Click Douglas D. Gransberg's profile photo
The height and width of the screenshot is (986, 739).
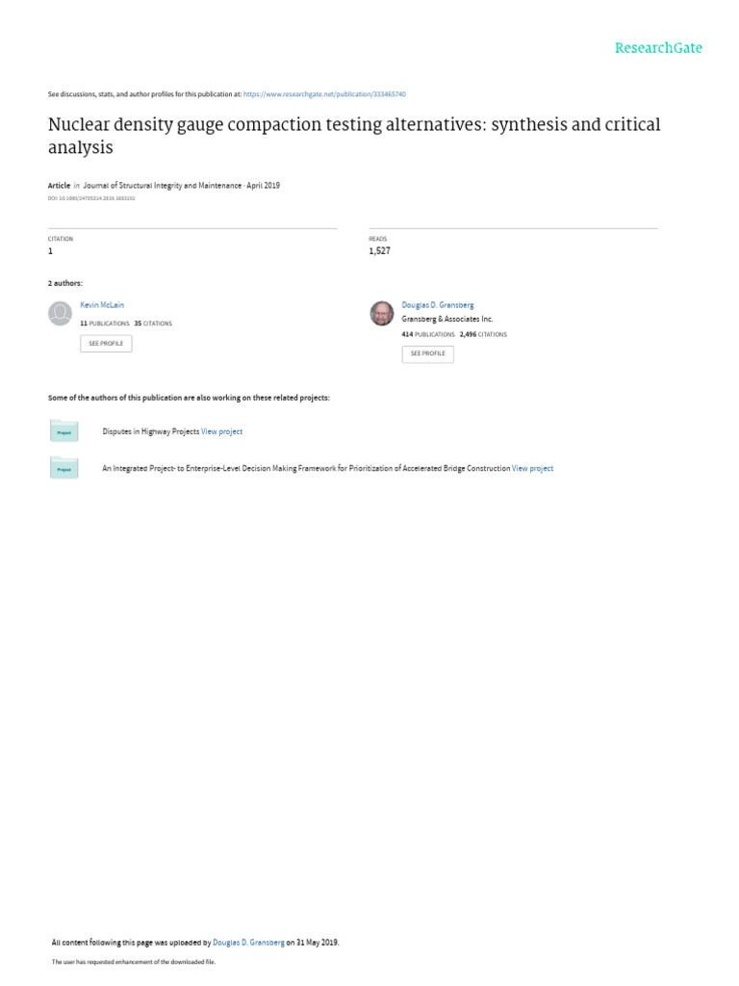(381, 313)
